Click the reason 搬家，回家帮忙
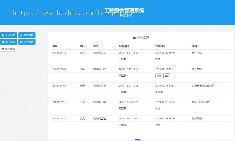235x141 pixels. (x=201, y=102)
